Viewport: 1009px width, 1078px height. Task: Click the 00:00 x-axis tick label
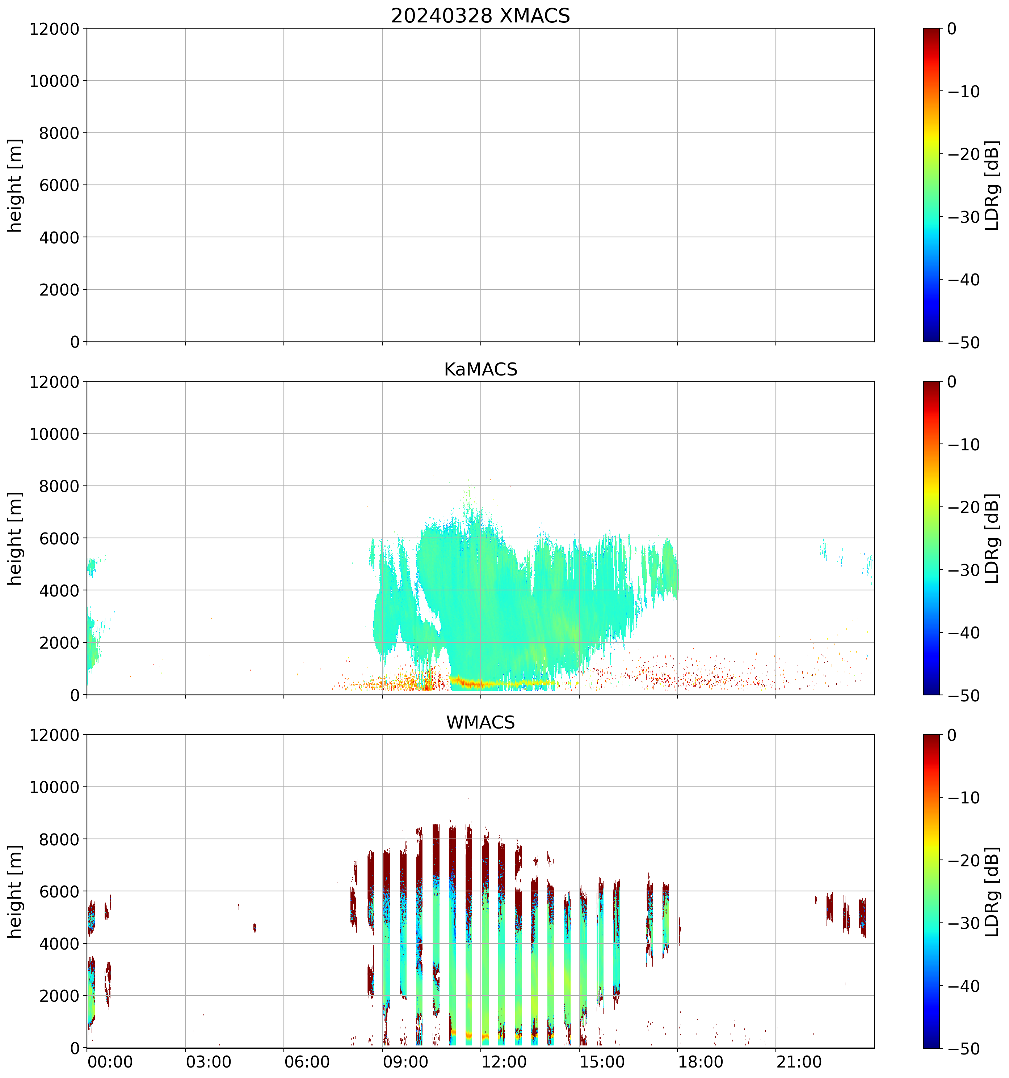coord(110,1062)
